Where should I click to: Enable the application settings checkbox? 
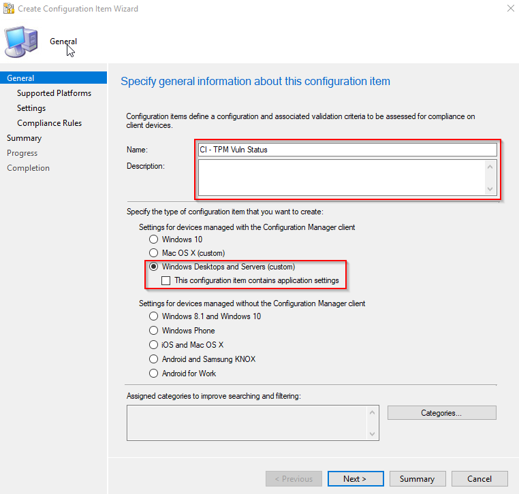point(166,281)
